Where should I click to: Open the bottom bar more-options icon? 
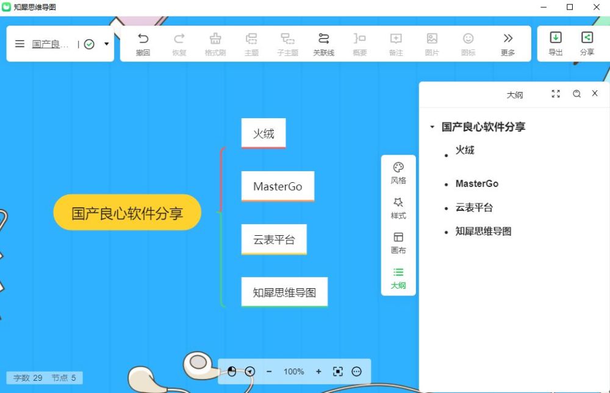356,372
